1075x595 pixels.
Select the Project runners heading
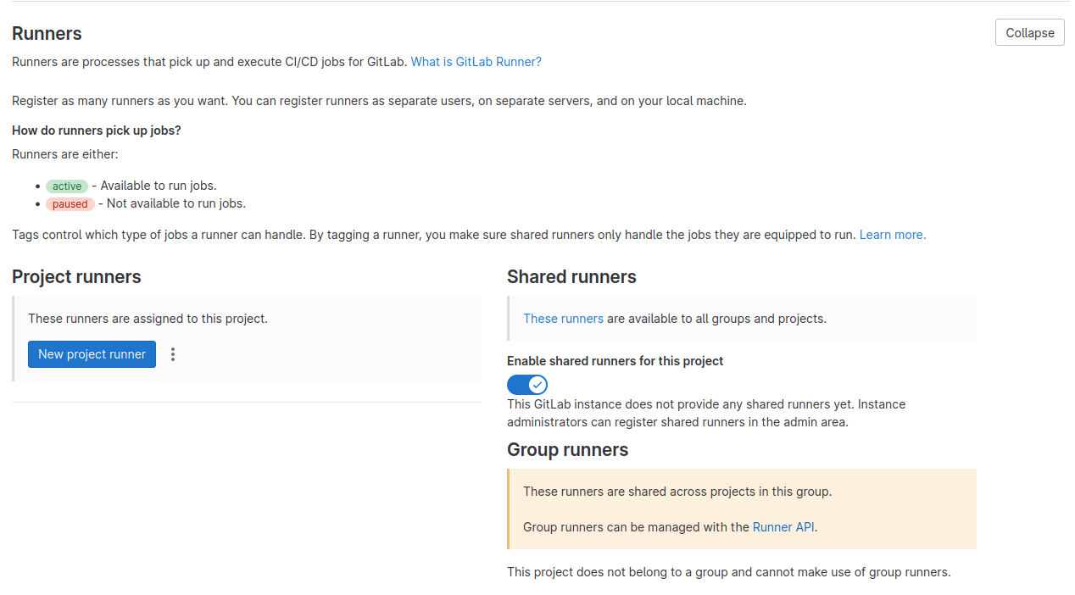coord(76,277)
